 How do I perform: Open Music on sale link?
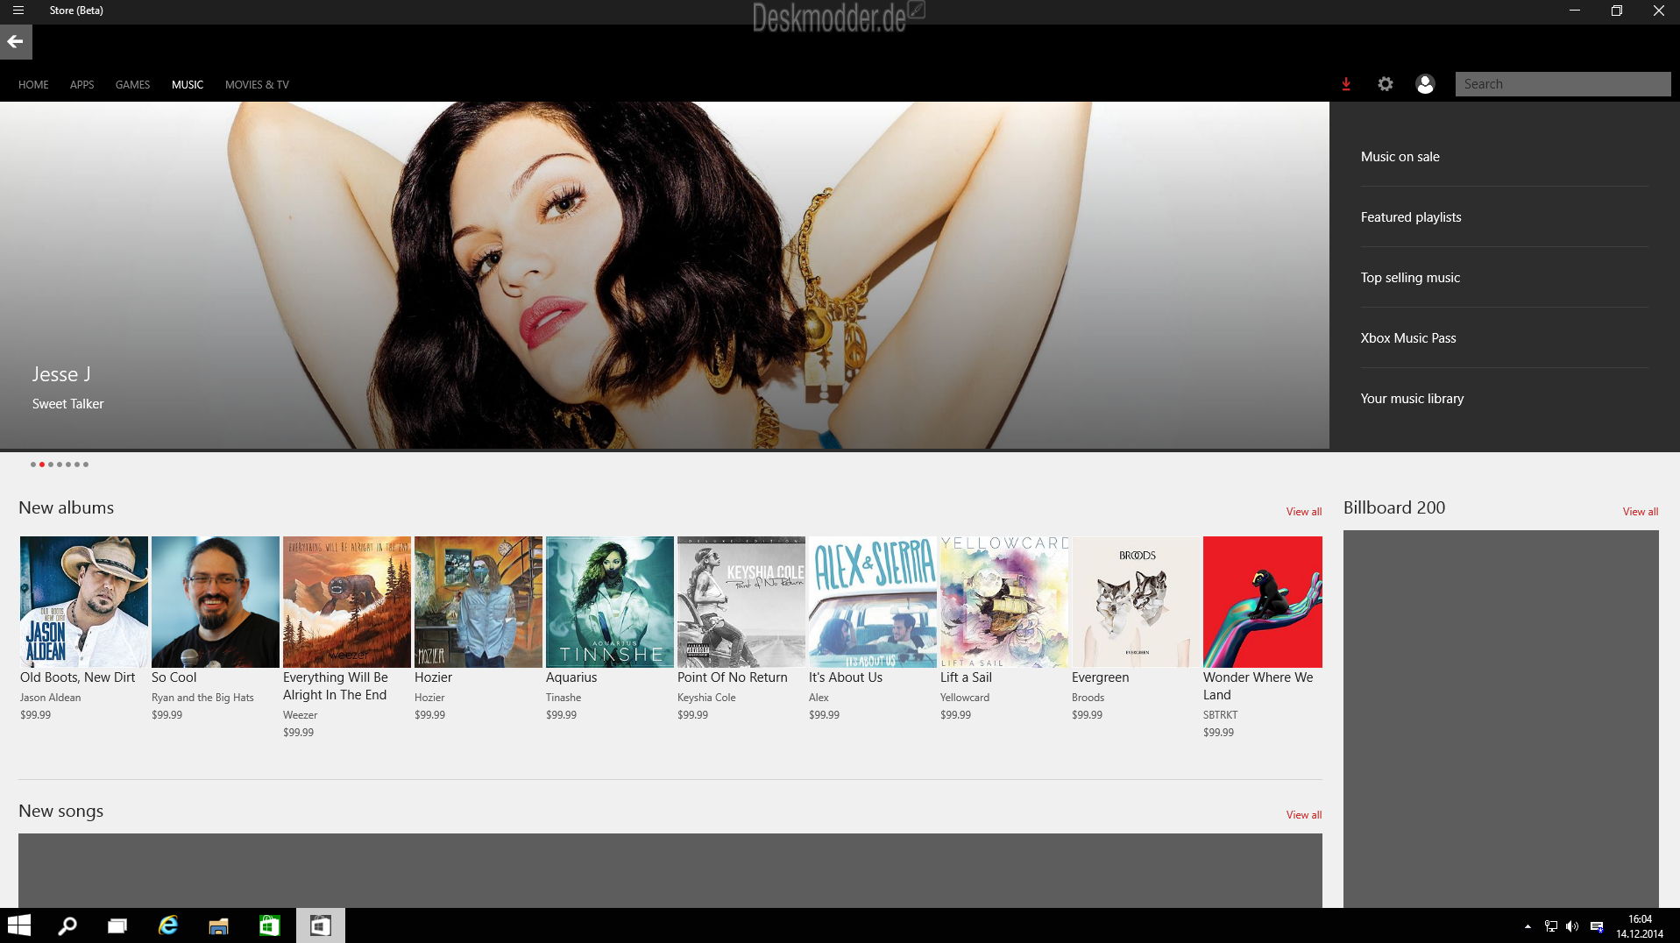point(1400,157)
